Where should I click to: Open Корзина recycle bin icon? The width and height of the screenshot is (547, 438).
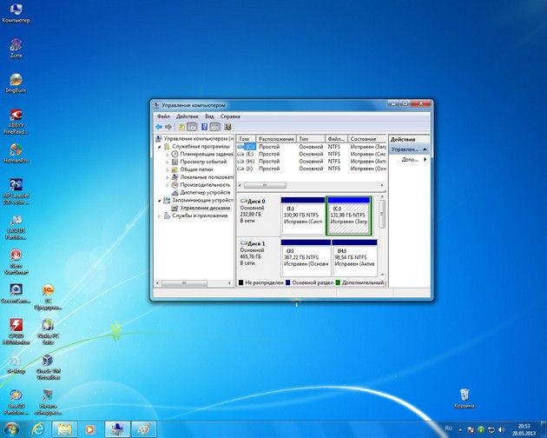click(x=465, y=398)
